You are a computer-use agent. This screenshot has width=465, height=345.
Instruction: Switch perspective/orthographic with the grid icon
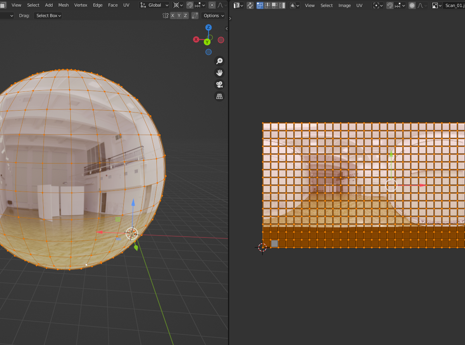pyautogui.click(x=219, y=97)
